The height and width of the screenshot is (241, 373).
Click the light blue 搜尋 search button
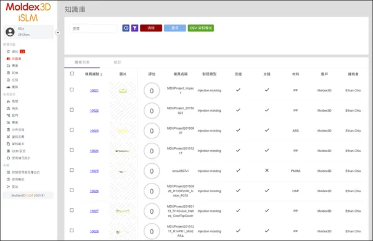click(x=175, y=28)
